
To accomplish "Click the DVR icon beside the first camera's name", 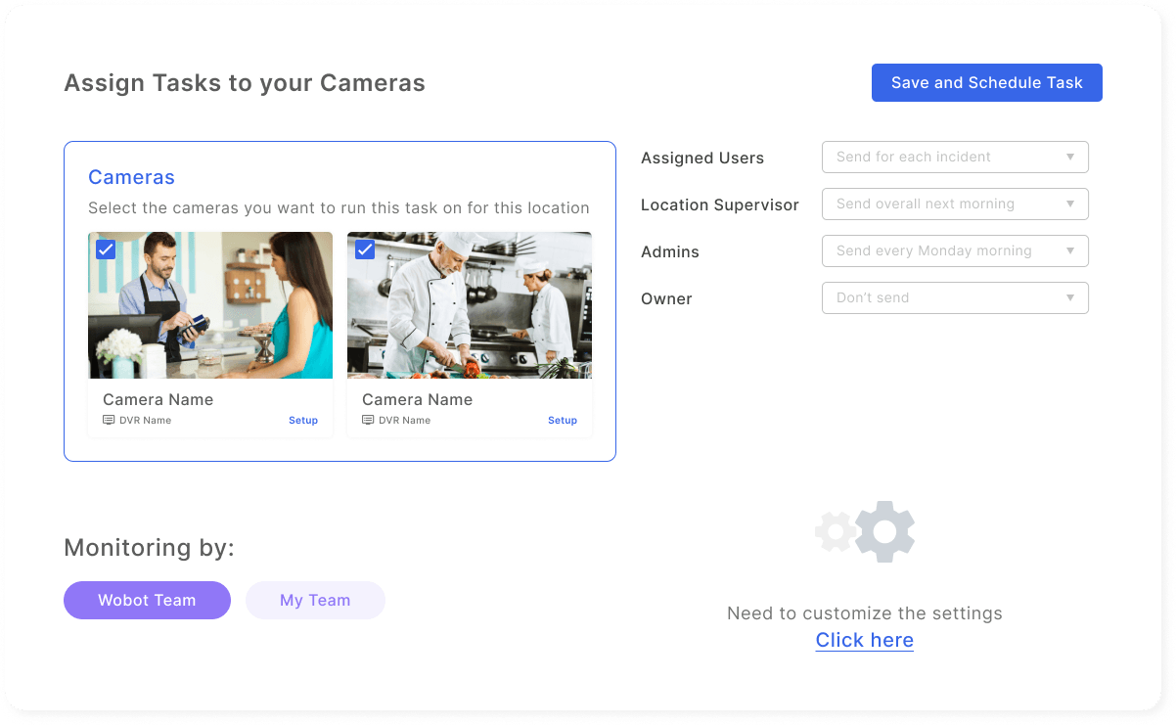I will 108,420.
